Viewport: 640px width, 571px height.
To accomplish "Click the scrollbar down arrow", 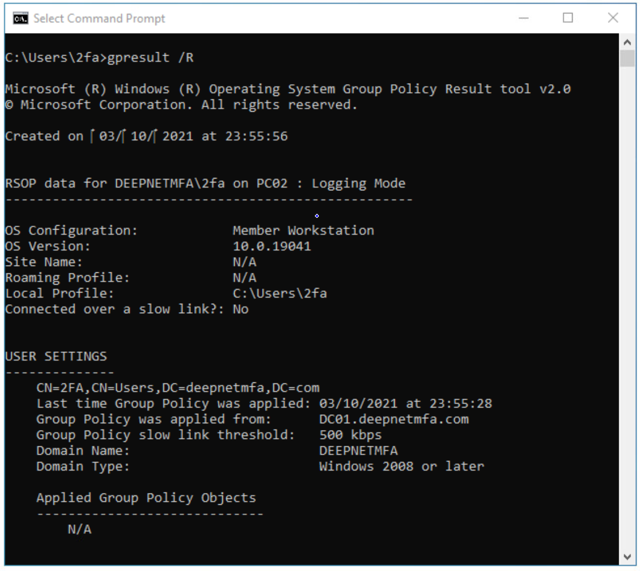I will click(627, 556).
